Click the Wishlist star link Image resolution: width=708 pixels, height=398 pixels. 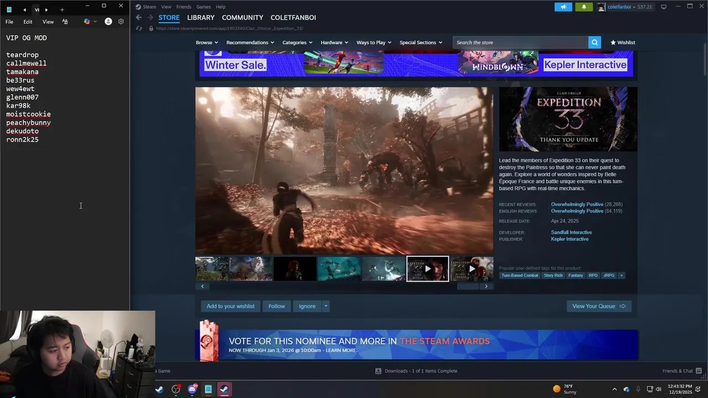click(623, 43)
